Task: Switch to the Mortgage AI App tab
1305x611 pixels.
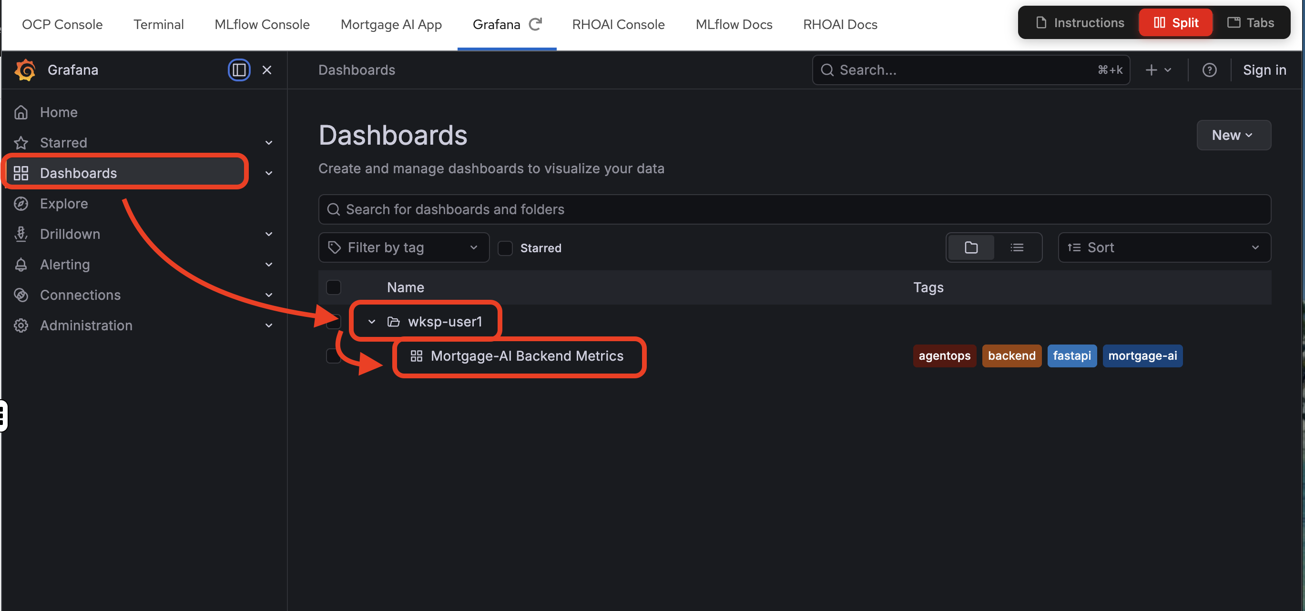Action: point(391,24)
